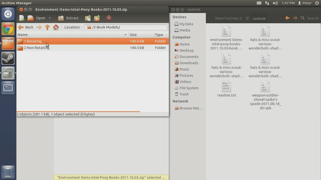Search files in the custom window
Screen dimensions: 321x180
click(310, 18)
